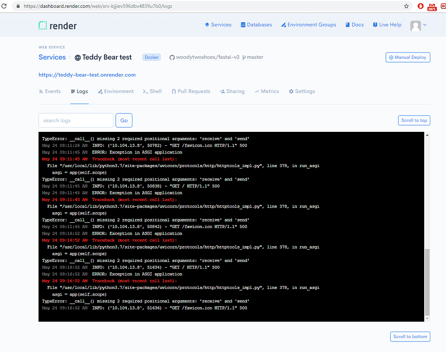446x352 pixels.
Task: Click the Gmail extension icon in browser toolbar
Action: [x=432, y=6]
